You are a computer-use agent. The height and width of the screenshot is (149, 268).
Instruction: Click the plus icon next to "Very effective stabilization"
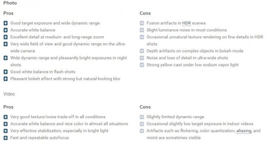[x=6, y=131]
